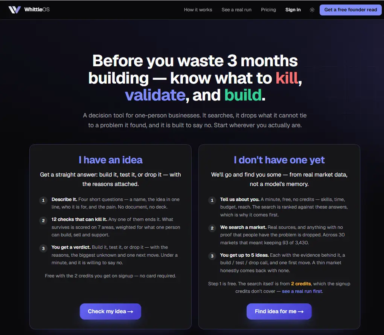This screenshot has width=384, height=335.
Task: Click step 3 badge beside You get a verdict
Action: click(43, 248)
